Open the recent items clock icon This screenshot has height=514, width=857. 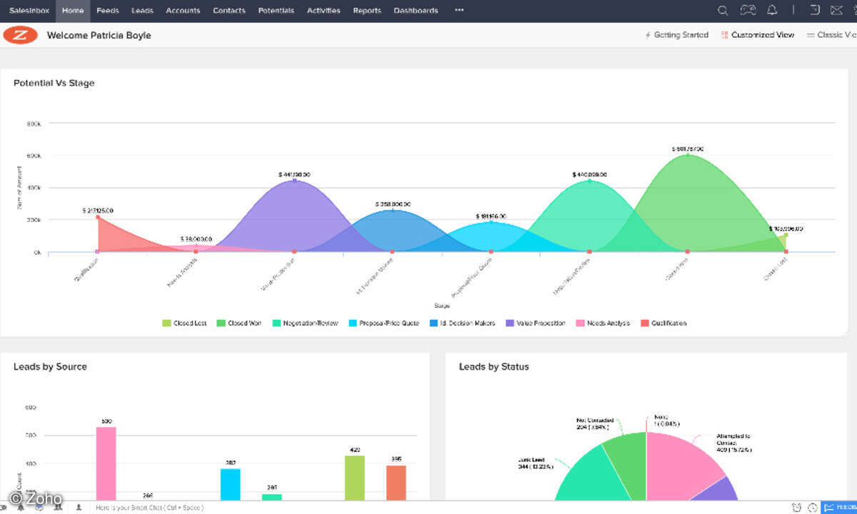click(812, 508)
